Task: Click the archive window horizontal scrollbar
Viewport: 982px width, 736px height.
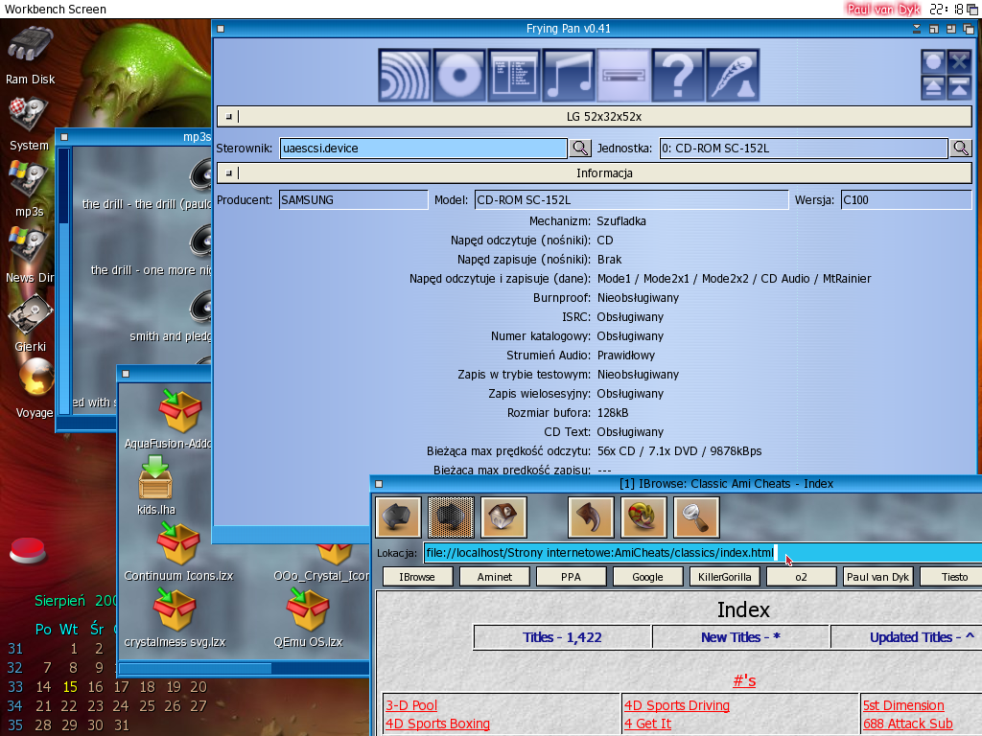Action: (x=245, y=668)
